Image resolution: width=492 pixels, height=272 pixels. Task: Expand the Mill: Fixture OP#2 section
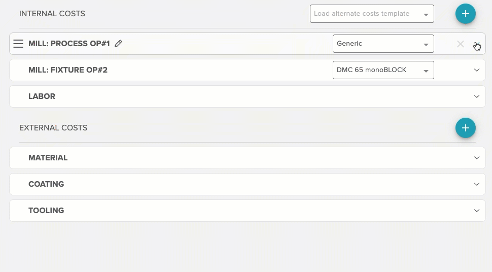(476, 70)
